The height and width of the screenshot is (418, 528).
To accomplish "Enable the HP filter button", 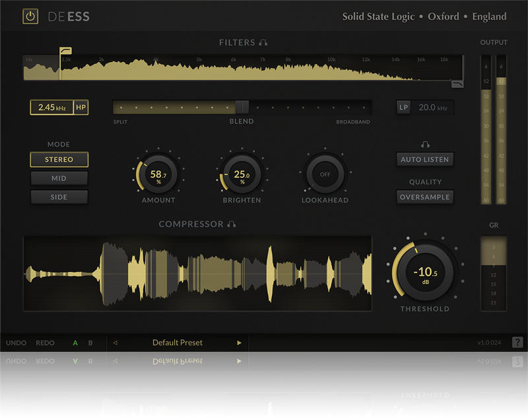I will tap(81, 108).
